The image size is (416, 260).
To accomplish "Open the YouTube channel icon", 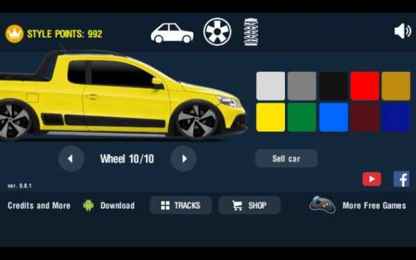I will point(372,179).
